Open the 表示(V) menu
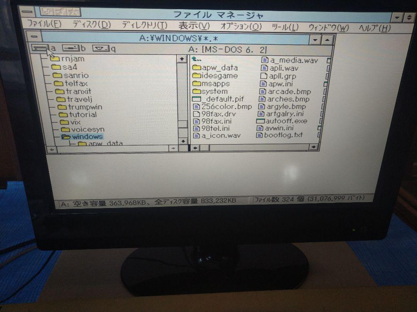This screenshot has height=312, width=417. (194, 26)
